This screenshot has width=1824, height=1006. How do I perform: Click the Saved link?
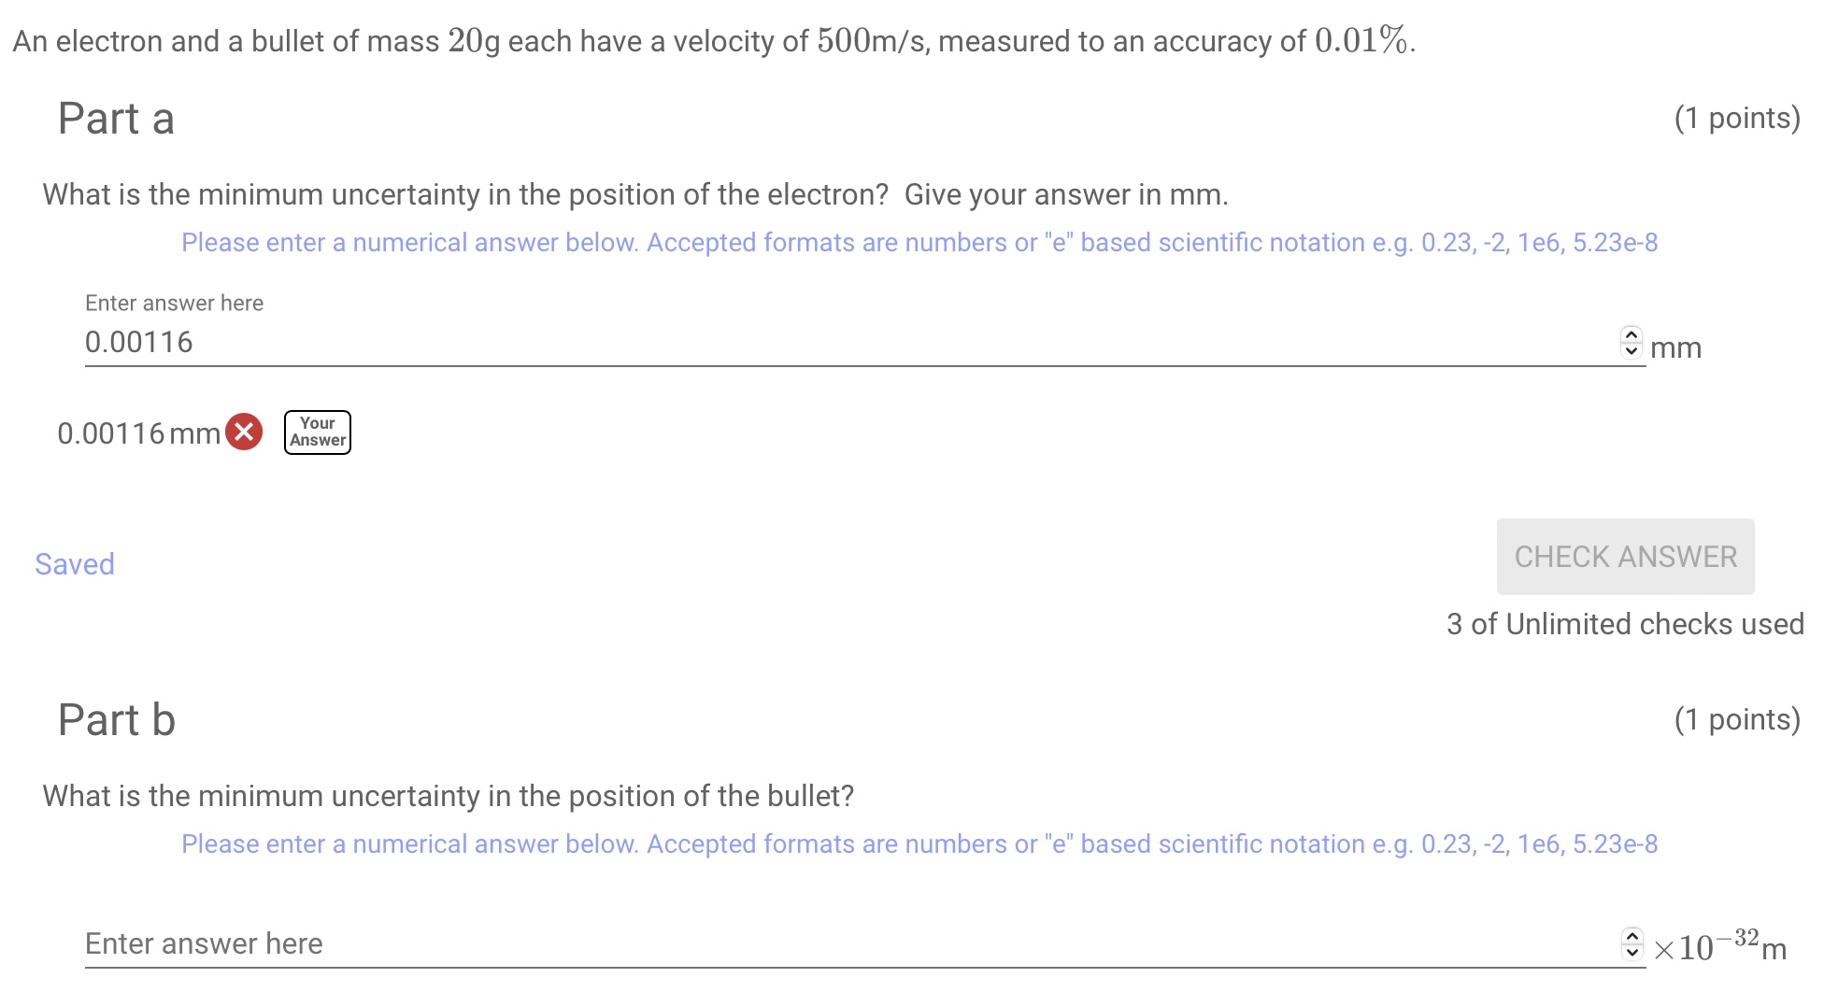pyautogui.click(x=74, y=564)
